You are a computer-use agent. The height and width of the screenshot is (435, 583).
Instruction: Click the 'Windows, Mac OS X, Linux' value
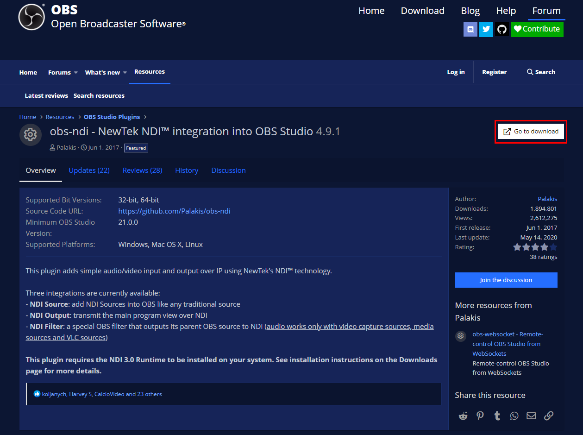[x=160, y=244]
